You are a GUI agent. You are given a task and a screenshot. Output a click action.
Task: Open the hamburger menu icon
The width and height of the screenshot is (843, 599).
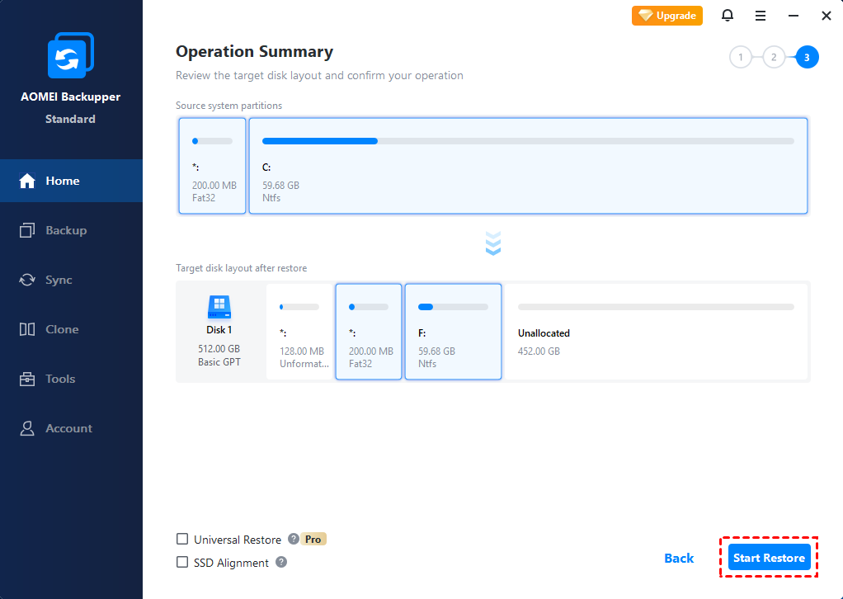pyautogui.click(x=761, y=16)
